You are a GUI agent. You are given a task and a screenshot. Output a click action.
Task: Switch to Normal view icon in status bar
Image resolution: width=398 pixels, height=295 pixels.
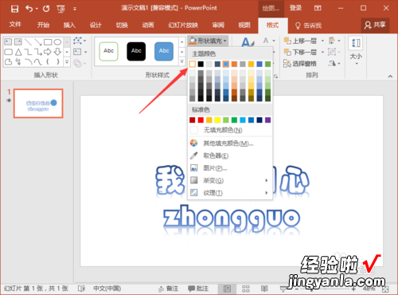coord(227,289)
